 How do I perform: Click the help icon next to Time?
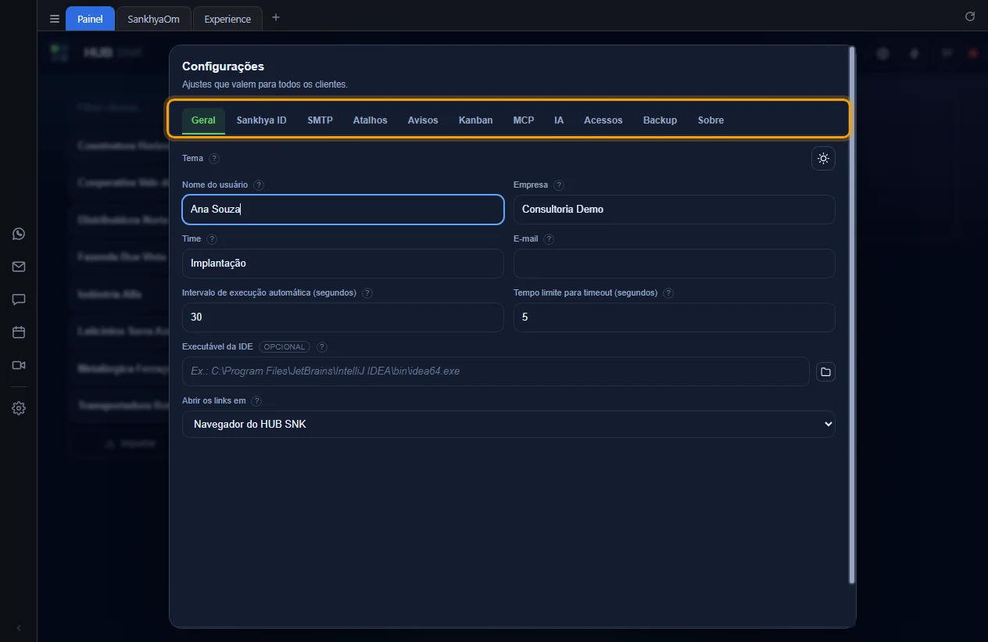tap(212, 239)
